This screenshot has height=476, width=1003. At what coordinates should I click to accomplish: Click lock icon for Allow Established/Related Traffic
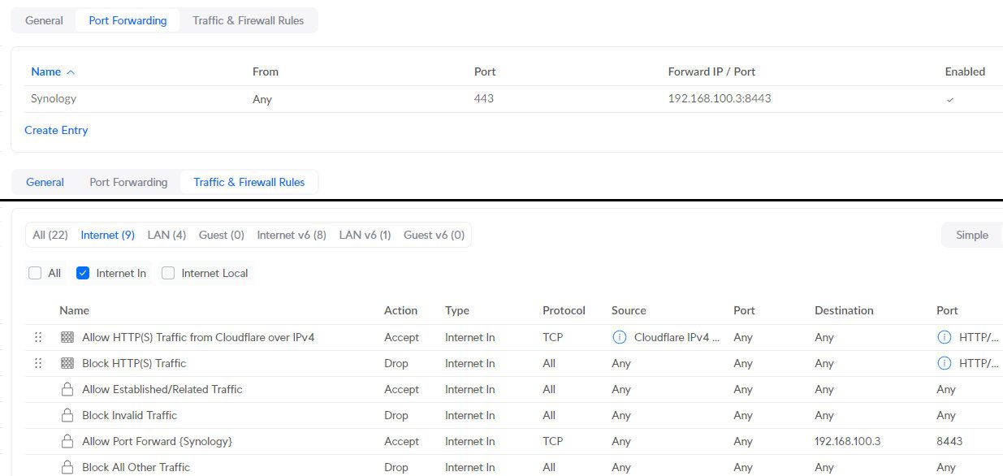coord(67,389)
